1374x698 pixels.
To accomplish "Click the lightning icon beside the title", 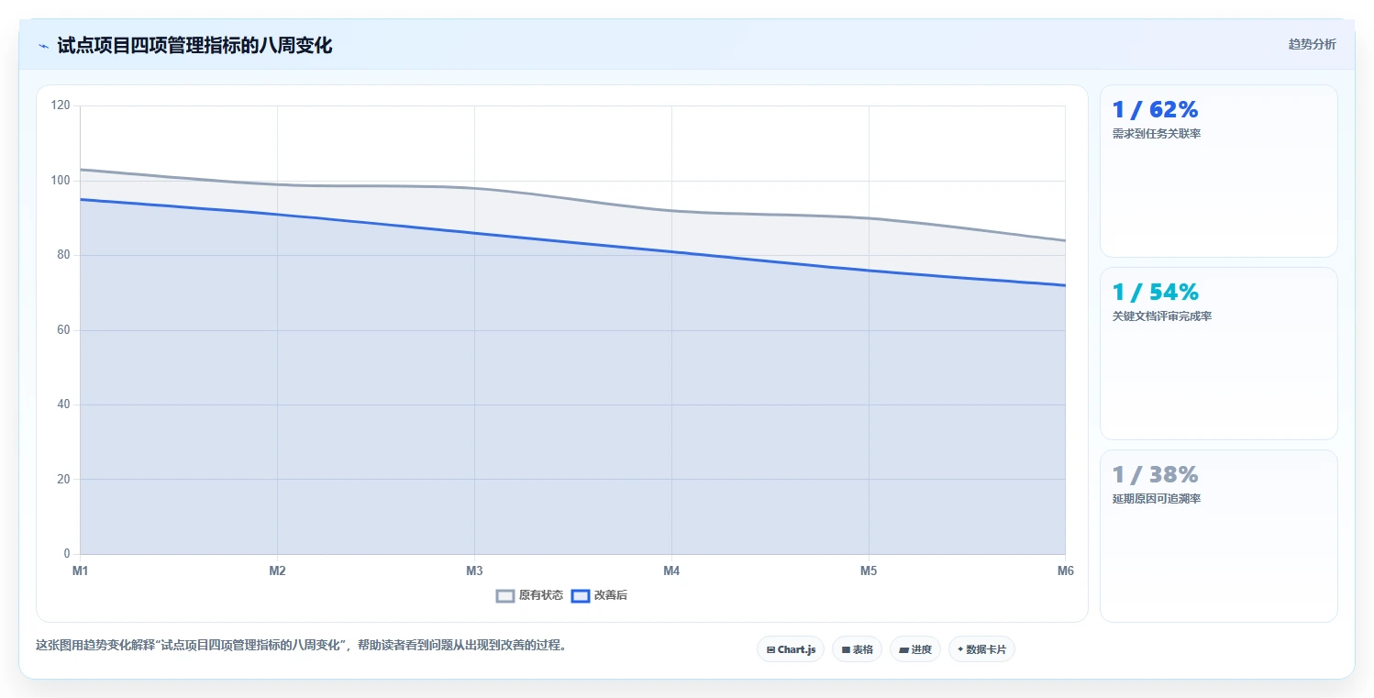I will [43, 46].
